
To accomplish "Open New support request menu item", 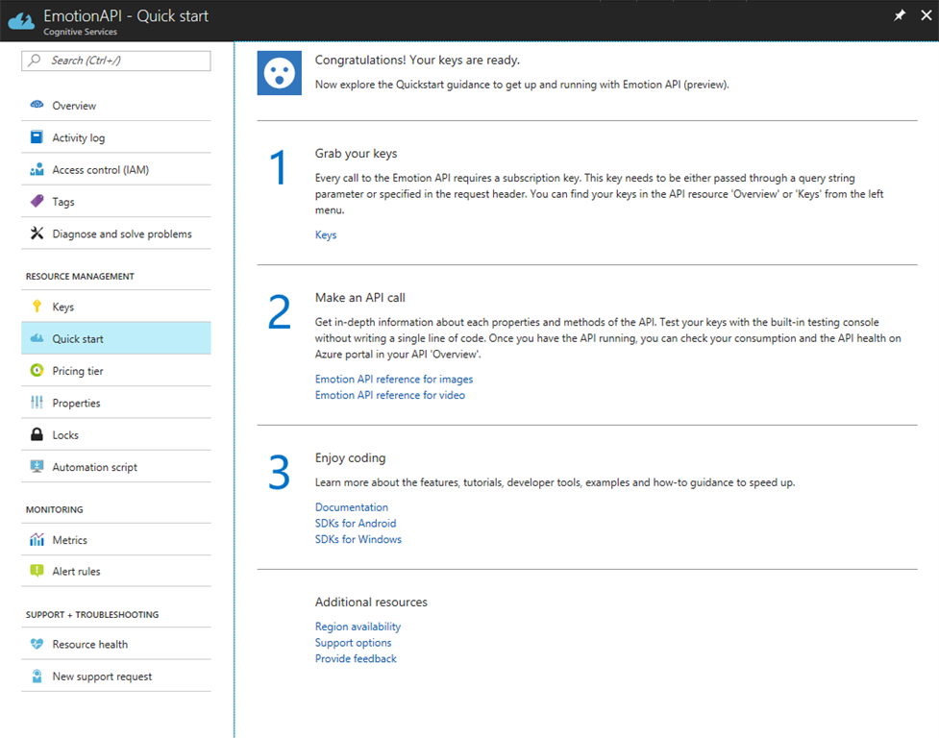I will coord(102,676).
